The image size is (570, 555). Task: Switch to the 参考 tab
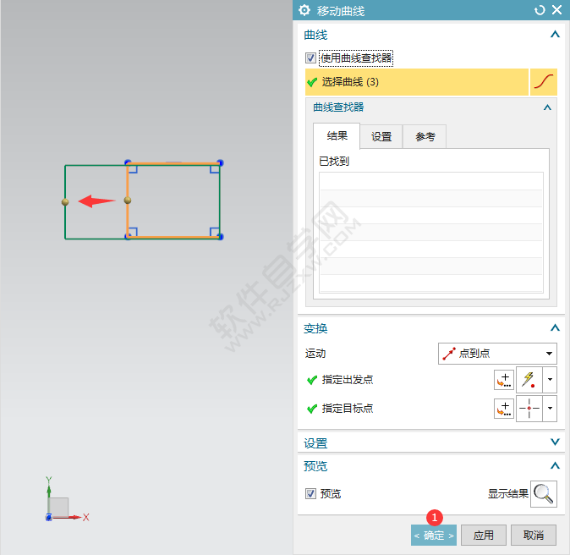(x=425, y=137)
